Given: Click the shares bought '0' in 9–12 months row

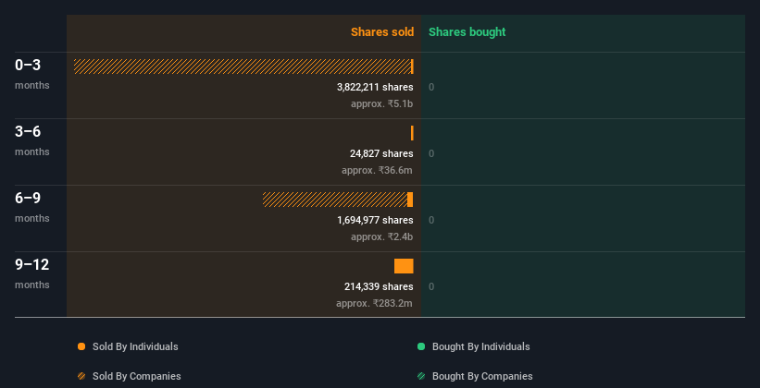Looking at the screenshot, I should (x=431, y=287).
